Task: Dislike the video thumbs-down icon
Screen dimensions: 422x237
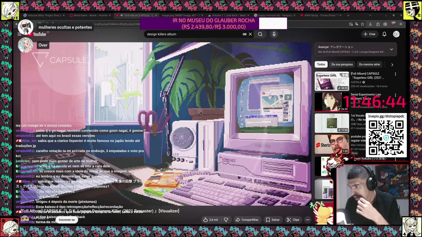Action: (x=226, y=220)
